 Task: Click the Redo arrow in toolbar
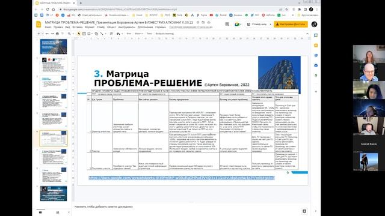point(52,34)
